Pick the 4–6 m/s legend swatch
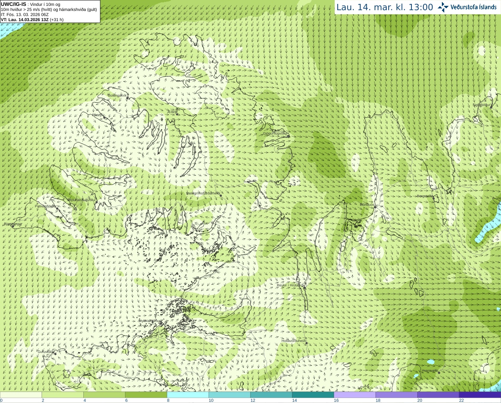 (105, 395)
